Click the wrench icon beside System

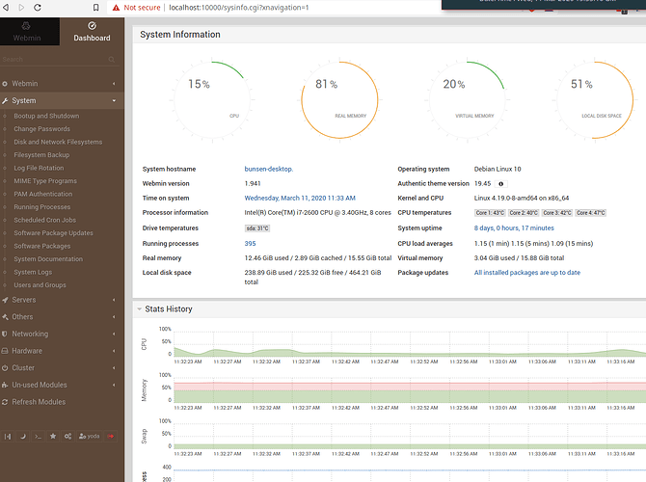5,100
